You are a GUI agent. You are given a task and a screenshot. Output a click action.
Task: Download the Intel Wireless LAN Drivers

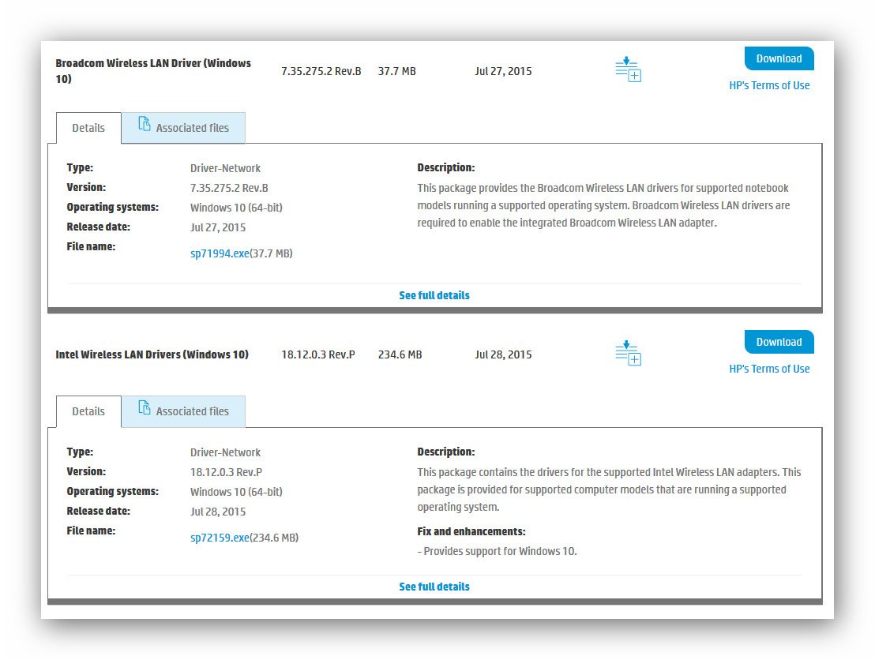(779, 342)
